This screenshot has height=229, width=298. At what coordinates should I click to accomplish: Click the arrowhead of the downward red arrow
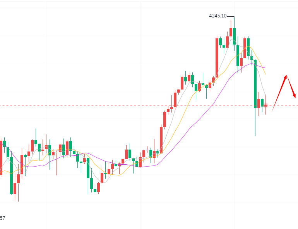pos(295,96)
